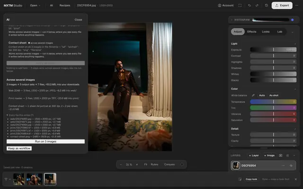This screenshot has width=303, height=189.
Task: Click the dash icon on the DSCF6954 layer row
Action: click(x=283, y=166)
